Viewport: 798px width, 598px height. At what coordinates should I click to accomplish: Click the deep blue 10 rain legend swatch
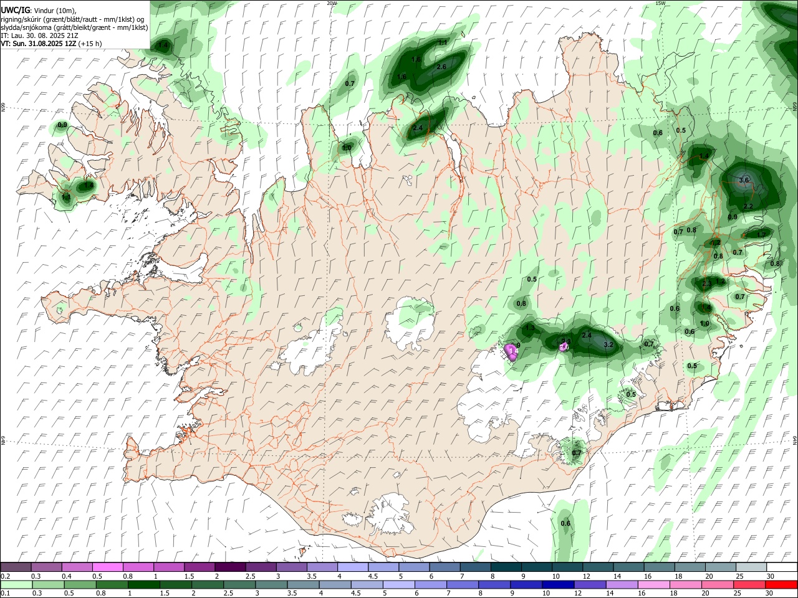coord(557,585)
